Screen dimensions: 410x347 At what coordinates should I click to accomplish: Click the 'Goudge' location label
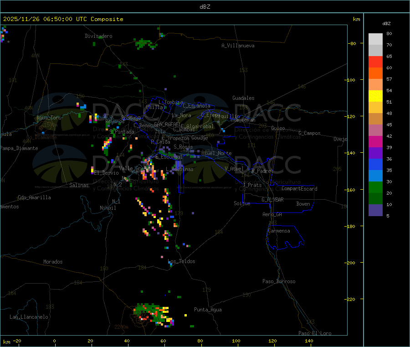click(x=200, y=138)
